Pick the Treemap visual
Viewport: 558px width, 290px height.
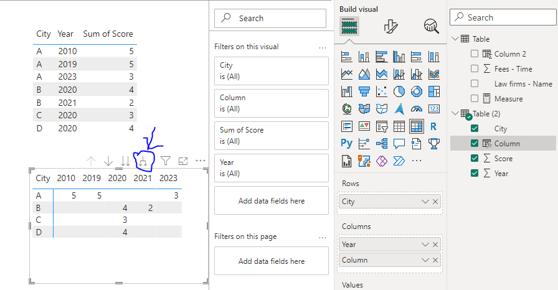pos(434,91)
